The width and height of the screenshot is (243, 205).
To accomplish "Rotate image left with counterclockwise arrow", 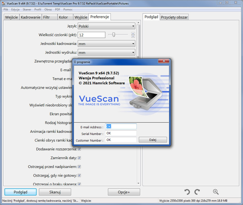I will [187, 192].
